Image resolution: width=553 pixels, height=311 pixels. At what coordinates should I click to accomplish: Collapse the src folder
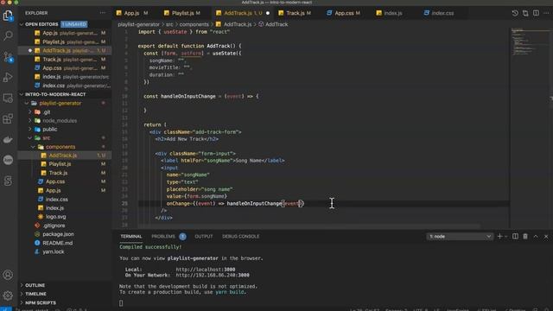tap(30, 138)
